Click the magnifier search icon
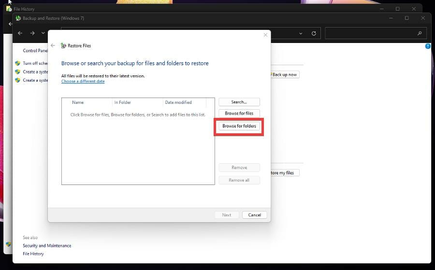This screenshot has width=435, height=270. [x=420, y=33]
